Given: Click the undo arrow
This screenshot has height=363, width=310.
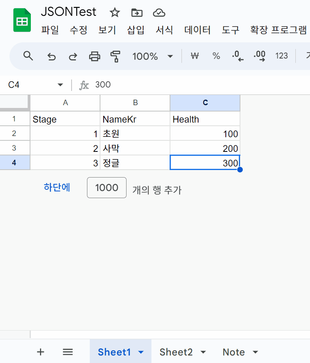Looking at the screenshot, I should (x=52, y=56).
